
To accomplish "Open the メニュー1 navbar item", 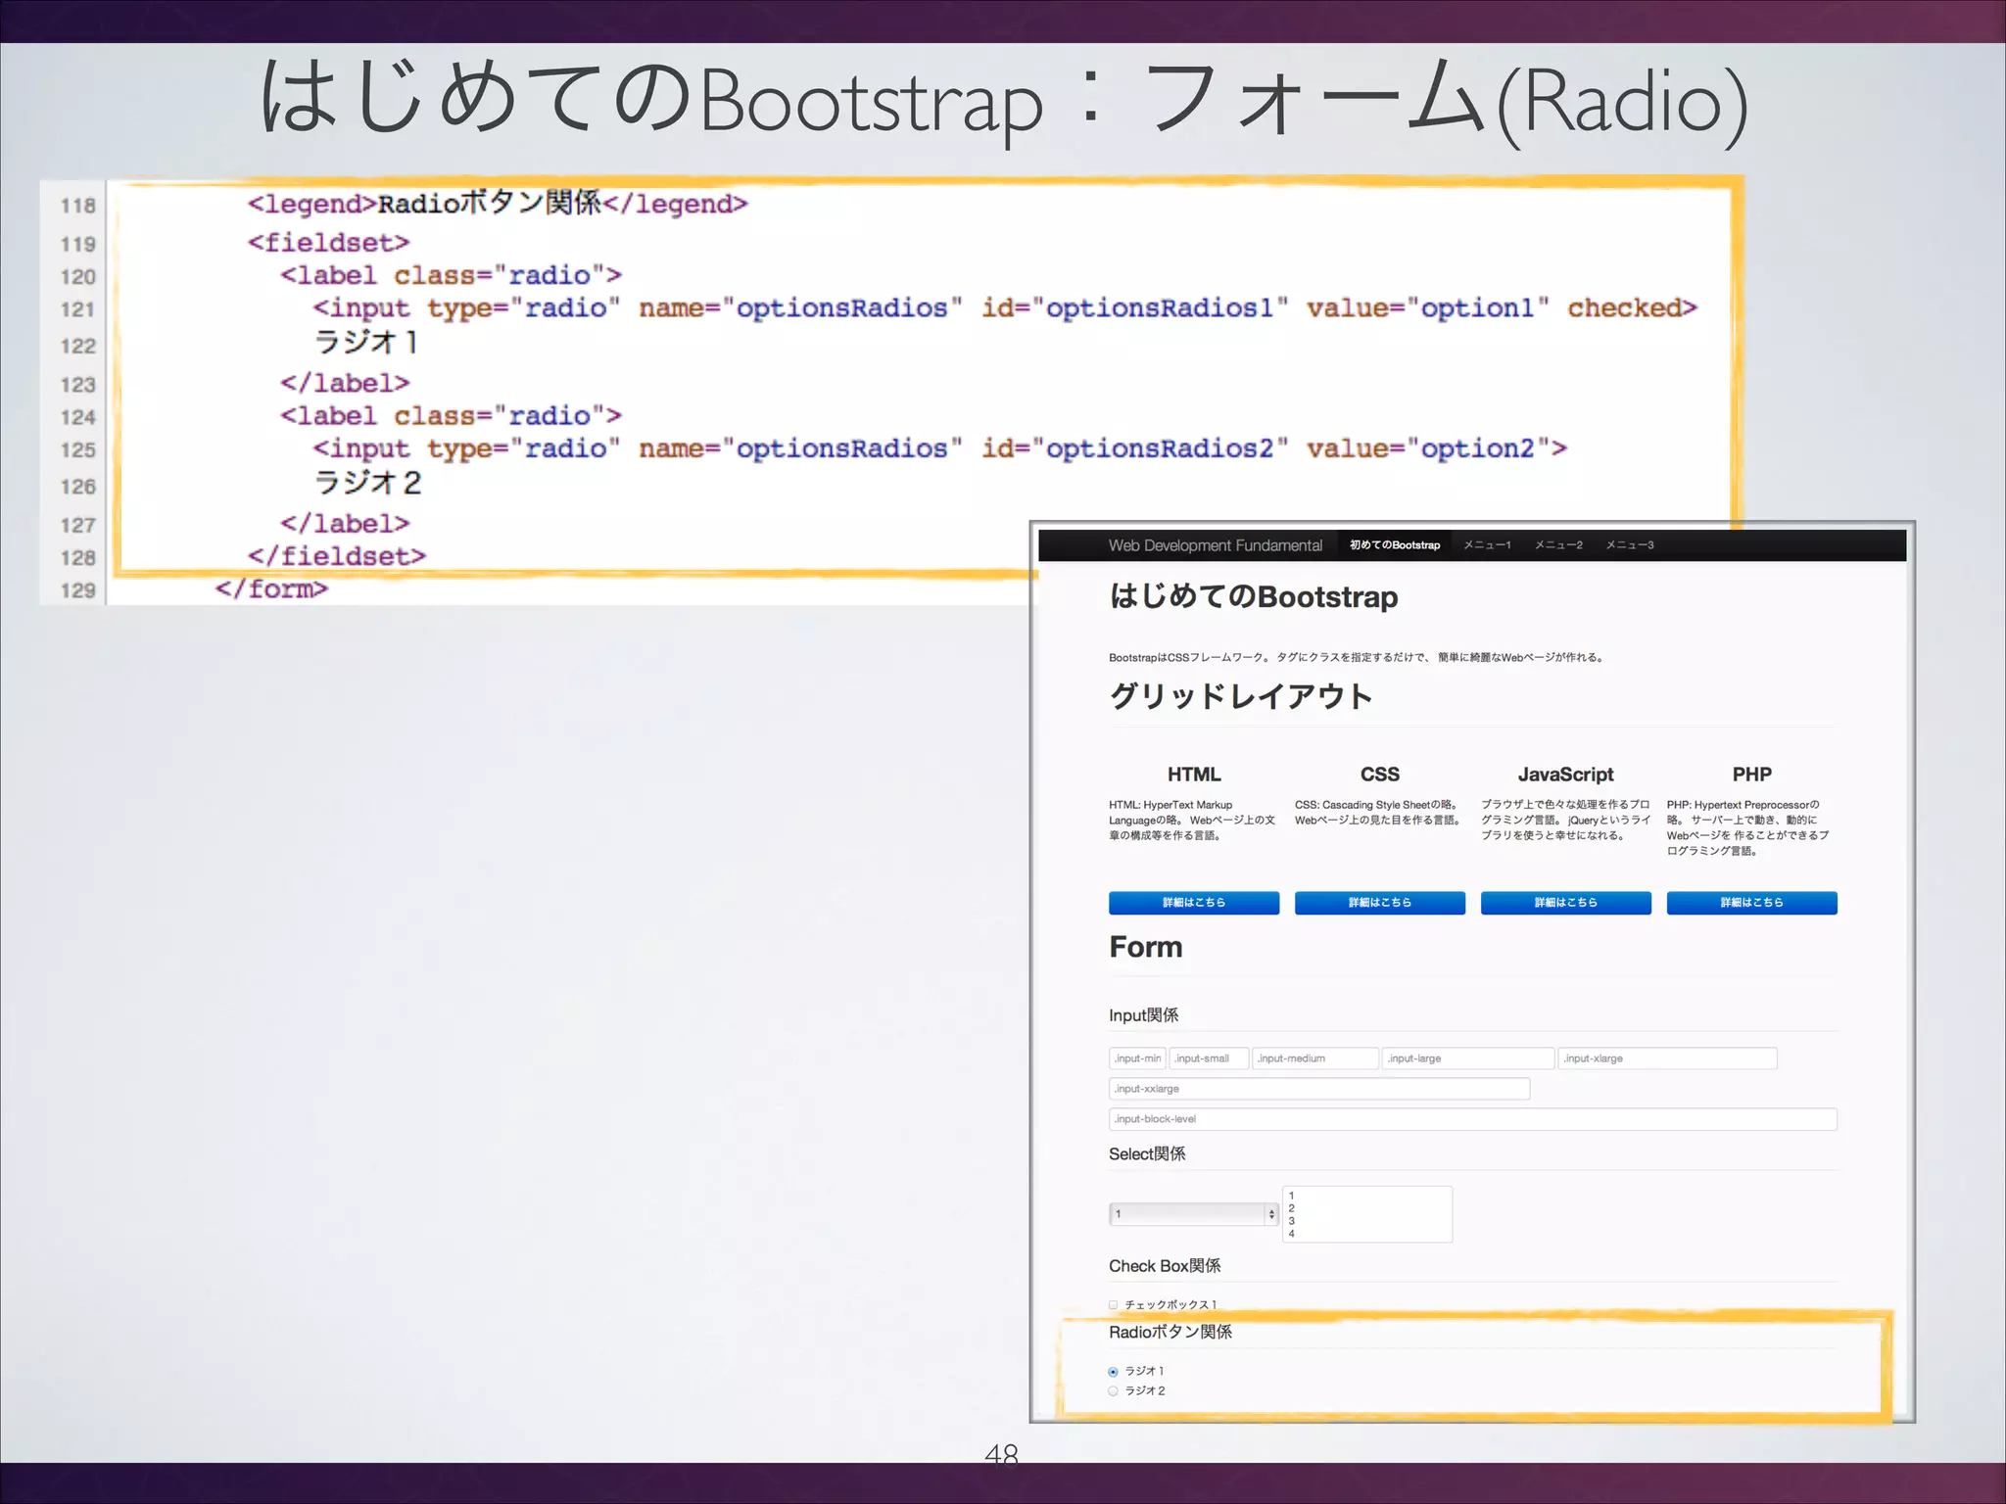I will (1487, 545).
